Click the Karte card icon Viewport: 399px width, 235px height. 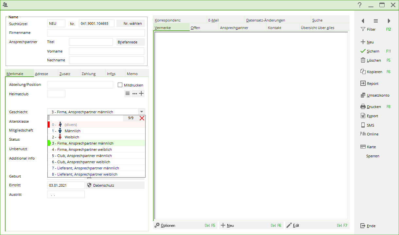(363, 147)
